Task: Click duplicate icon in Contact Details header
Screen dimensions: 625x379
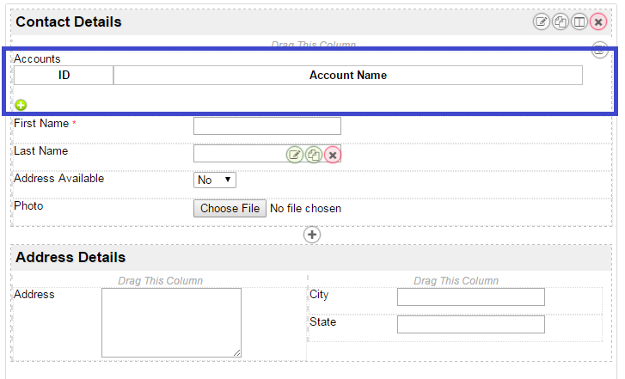Action: click(561, 21)
